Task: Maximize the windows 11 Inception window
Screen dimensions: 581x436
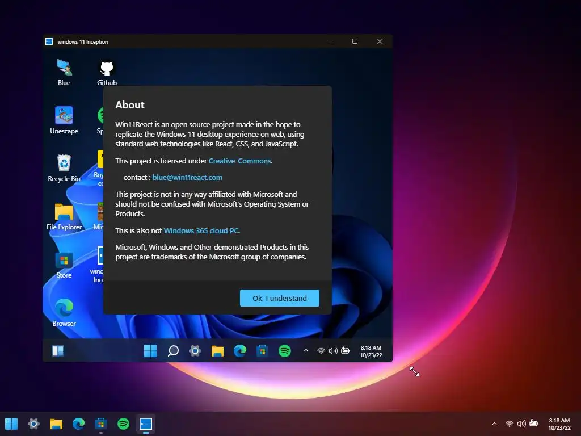Action: [x=355, y=41]
